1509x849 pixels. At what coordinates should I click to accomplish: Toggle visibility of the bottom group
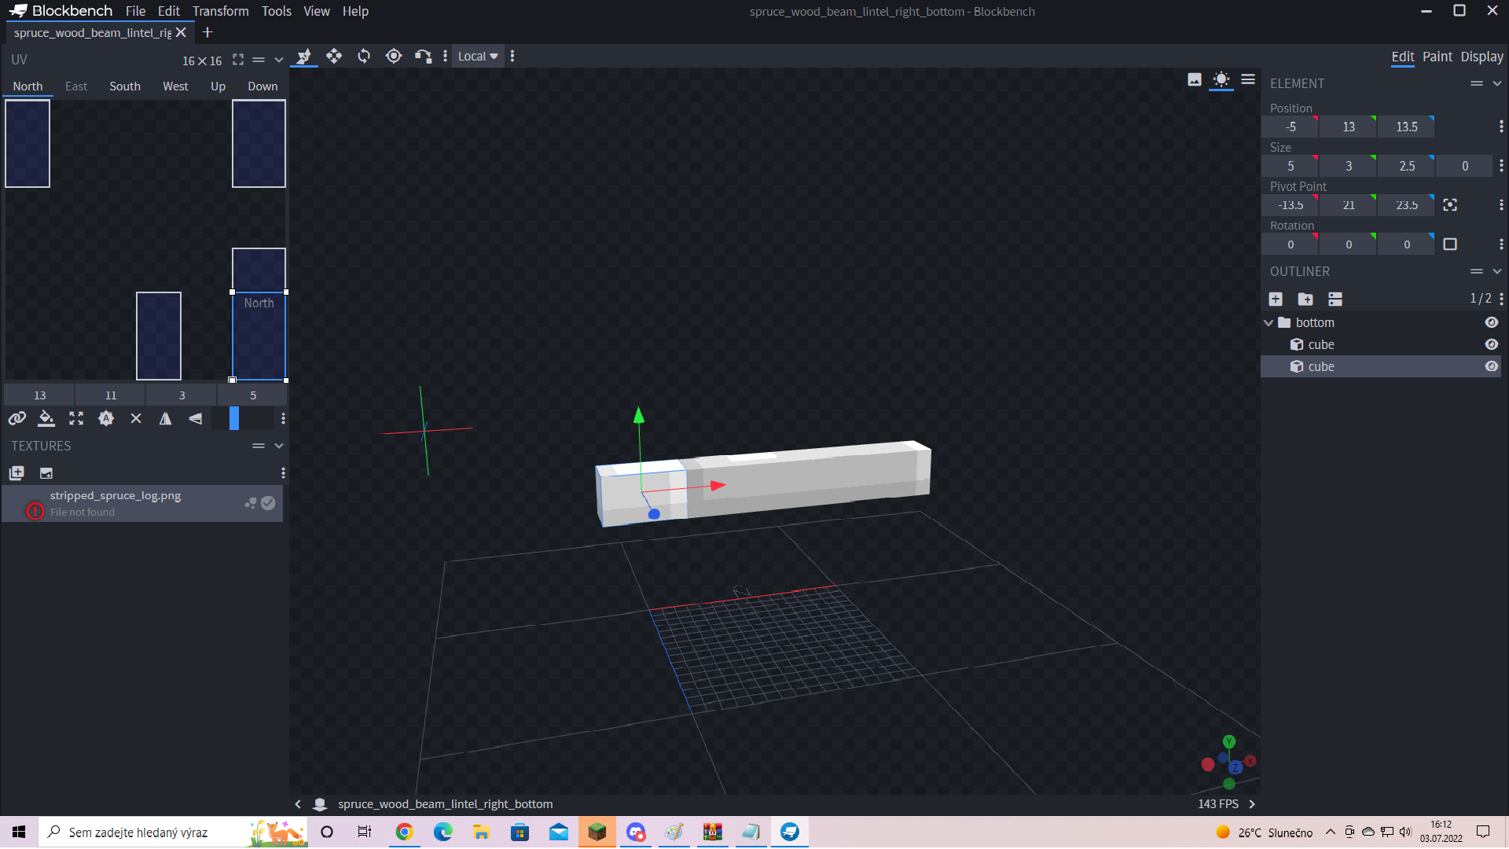pos(1491,322)
